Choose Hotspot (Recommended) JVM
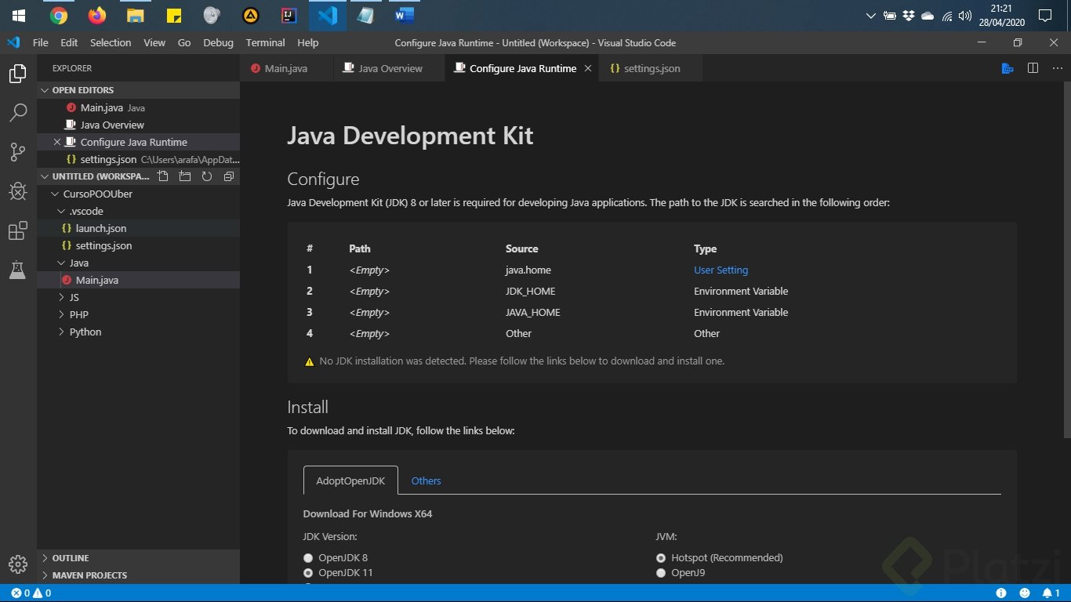 [x=661, y=558]
